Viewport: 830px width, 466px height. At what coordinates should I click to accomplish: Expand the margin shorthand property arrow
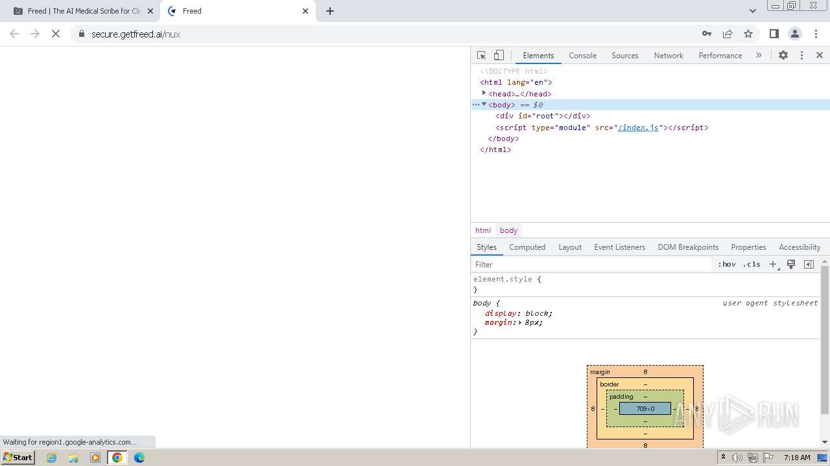pyautogui.click(x=520, y=322)
